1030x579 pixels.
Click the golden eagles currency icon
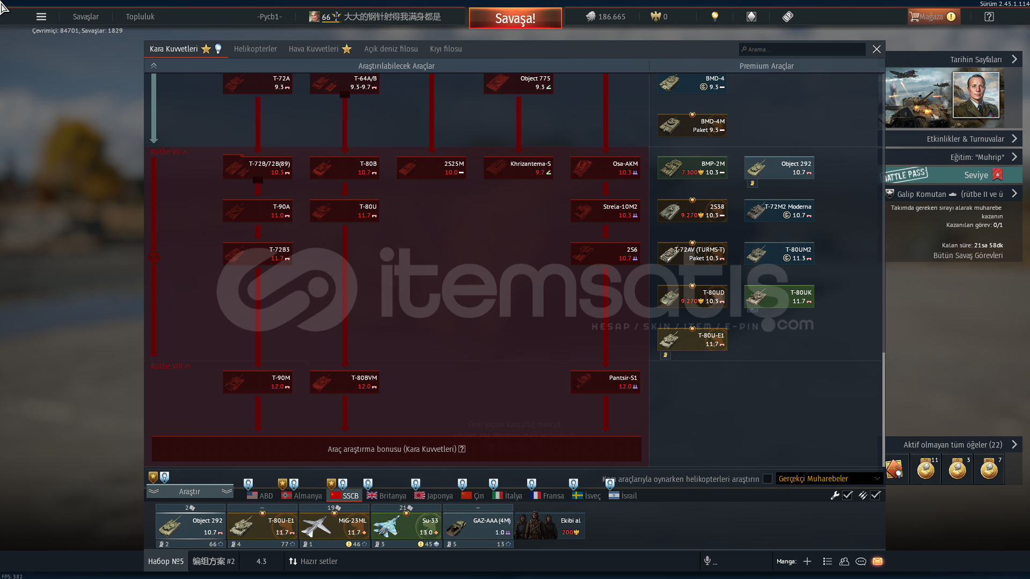pos(655,17)
